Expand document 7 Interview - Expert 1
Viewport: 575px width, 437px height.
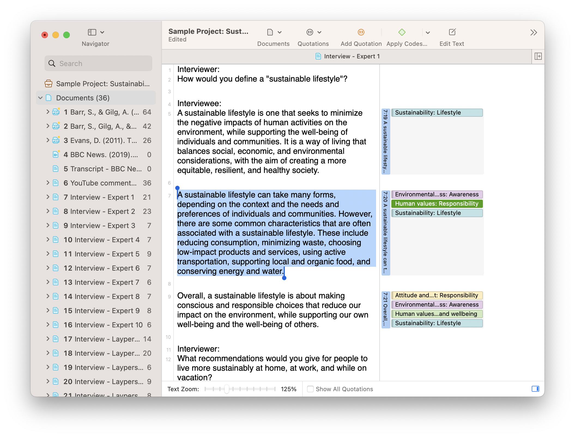(48, 197)
